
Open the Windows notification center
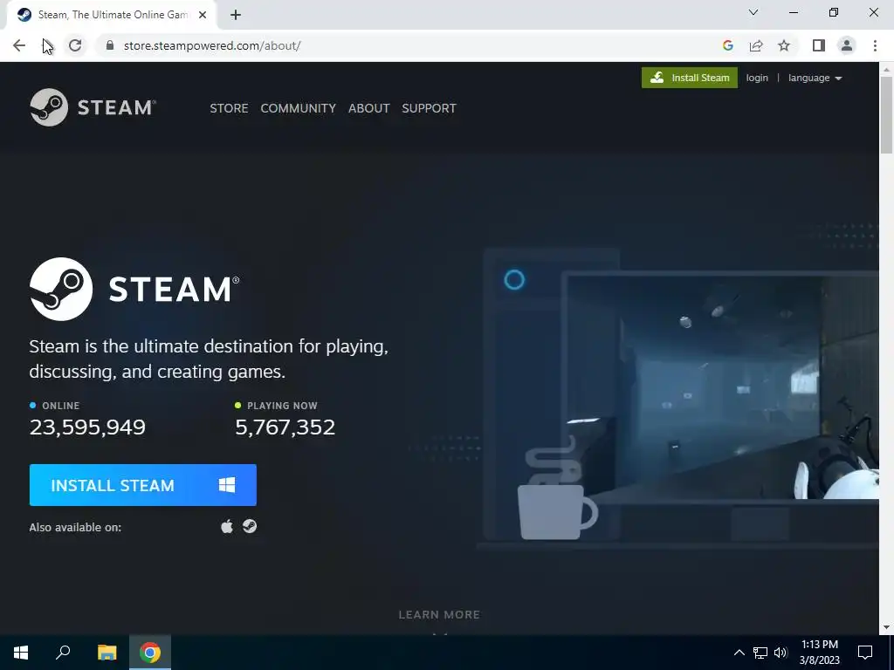click(x=865, y=653)
